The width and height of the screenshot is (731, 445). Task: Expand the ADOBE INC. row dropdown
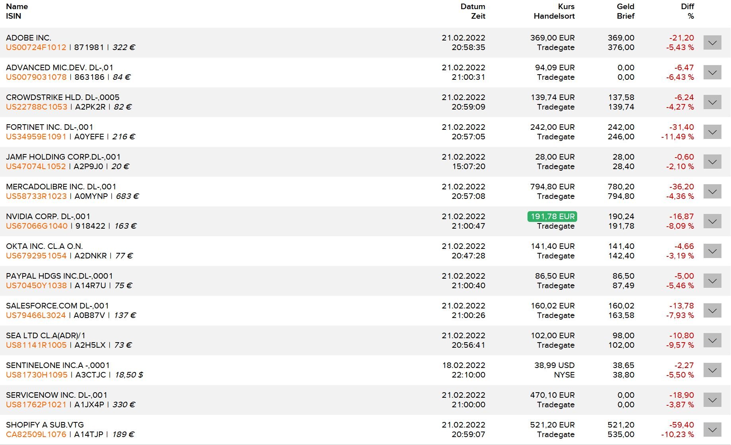pyautogui.click(x=712, y=42)
